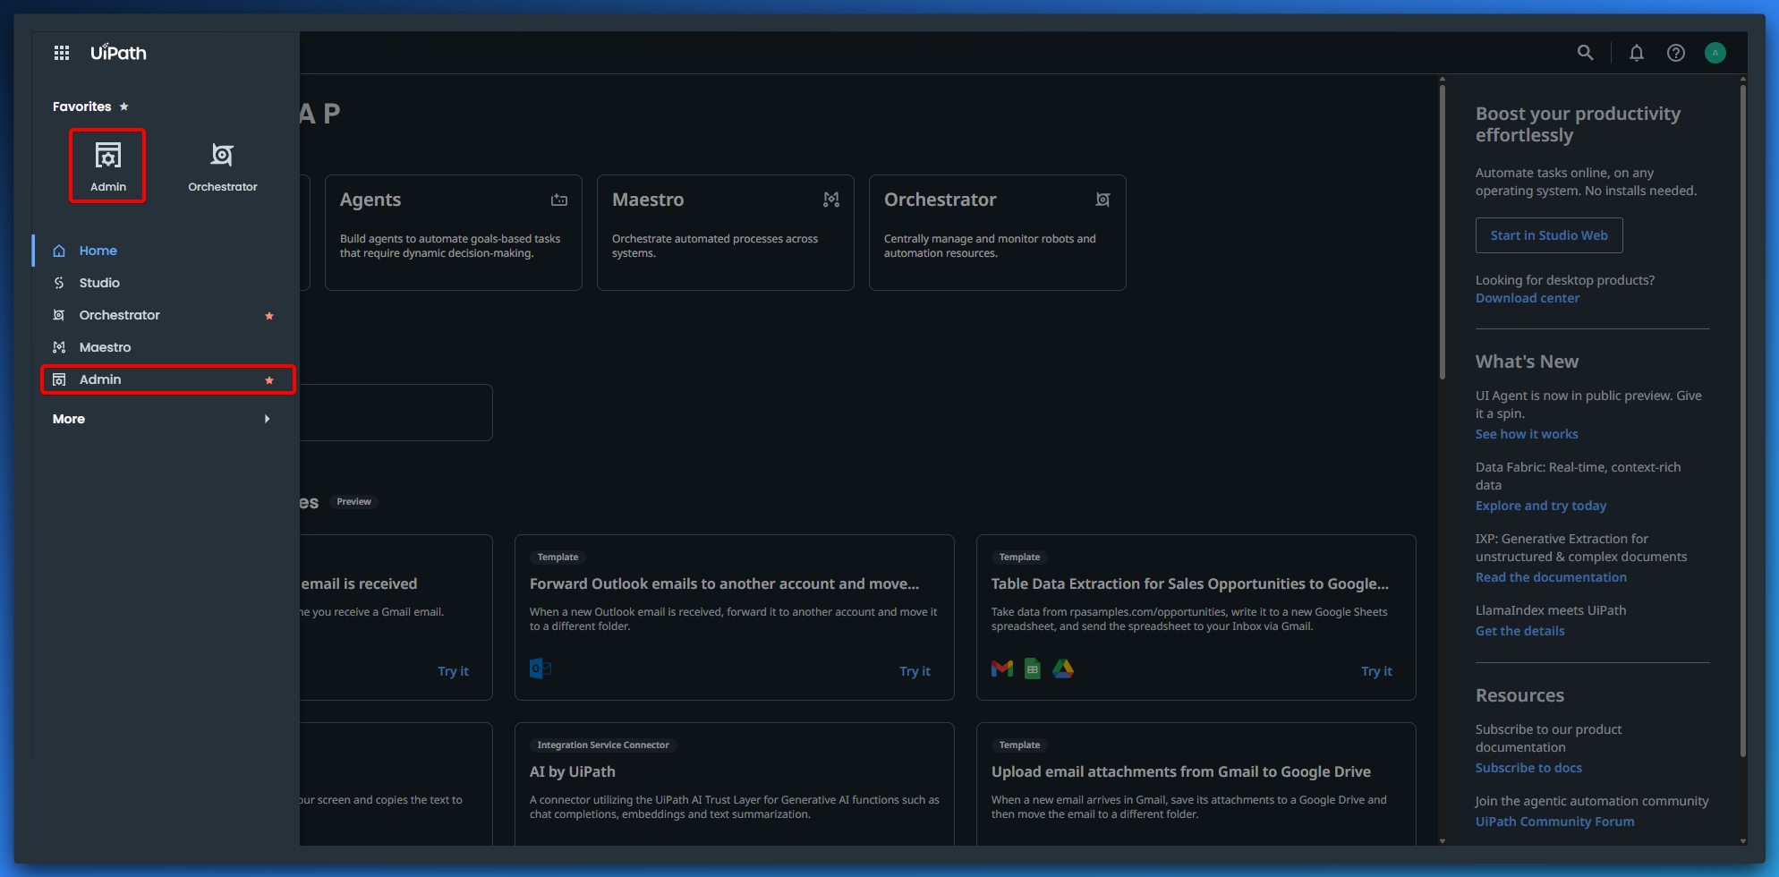Click the main content vertical scrollbar
Image resolution: width=1779 pixels, height=877 pixels.
coord(1443,233)
